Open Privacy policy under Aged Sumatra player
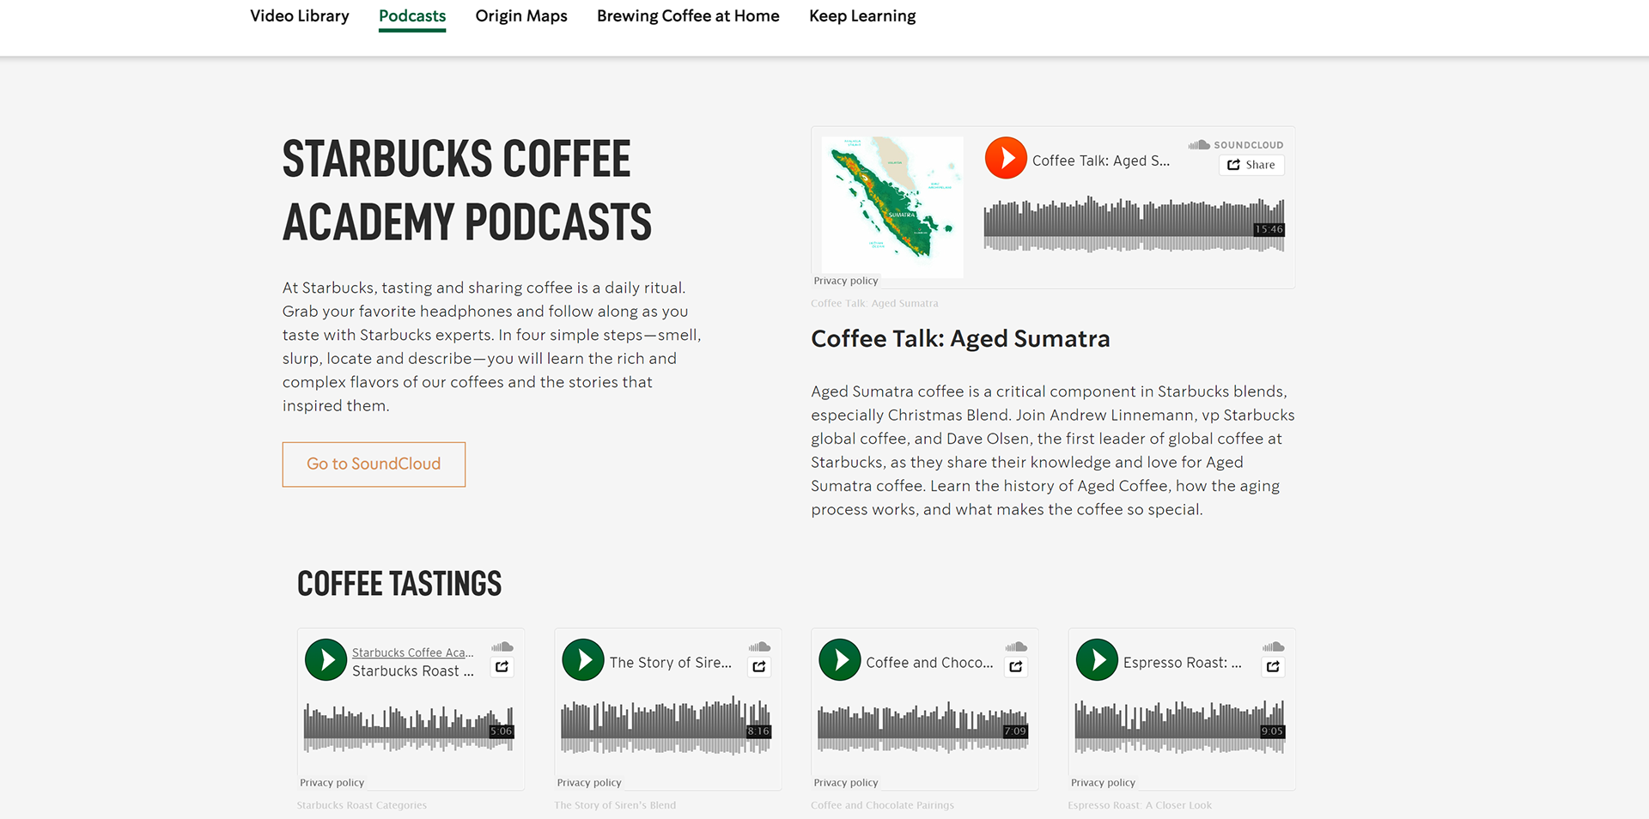This screenshot has width=1649, height=819. point(846,281)
